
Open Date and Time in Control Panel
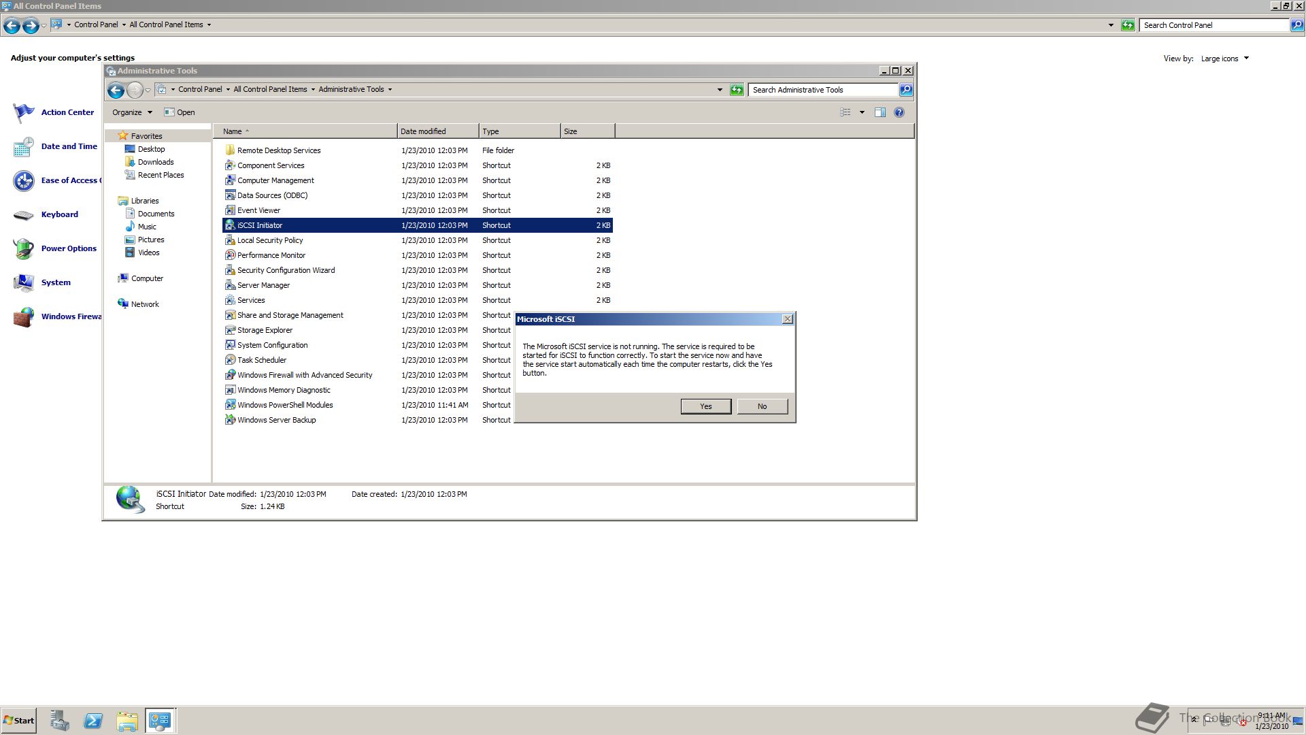click(69, 146)
